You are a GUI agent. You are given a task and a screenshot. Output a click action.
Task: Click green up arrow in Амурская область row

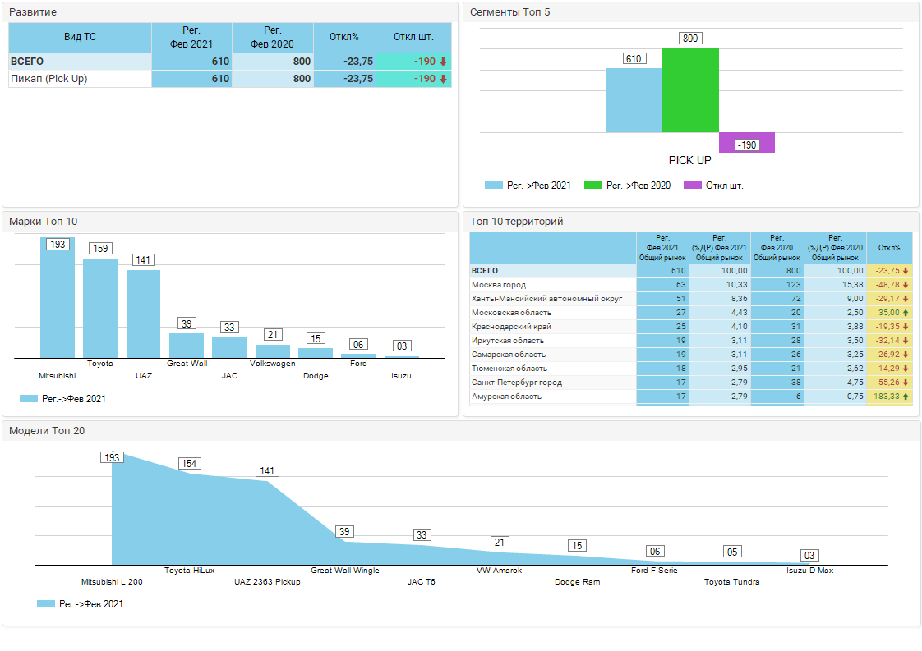point(906,397)
